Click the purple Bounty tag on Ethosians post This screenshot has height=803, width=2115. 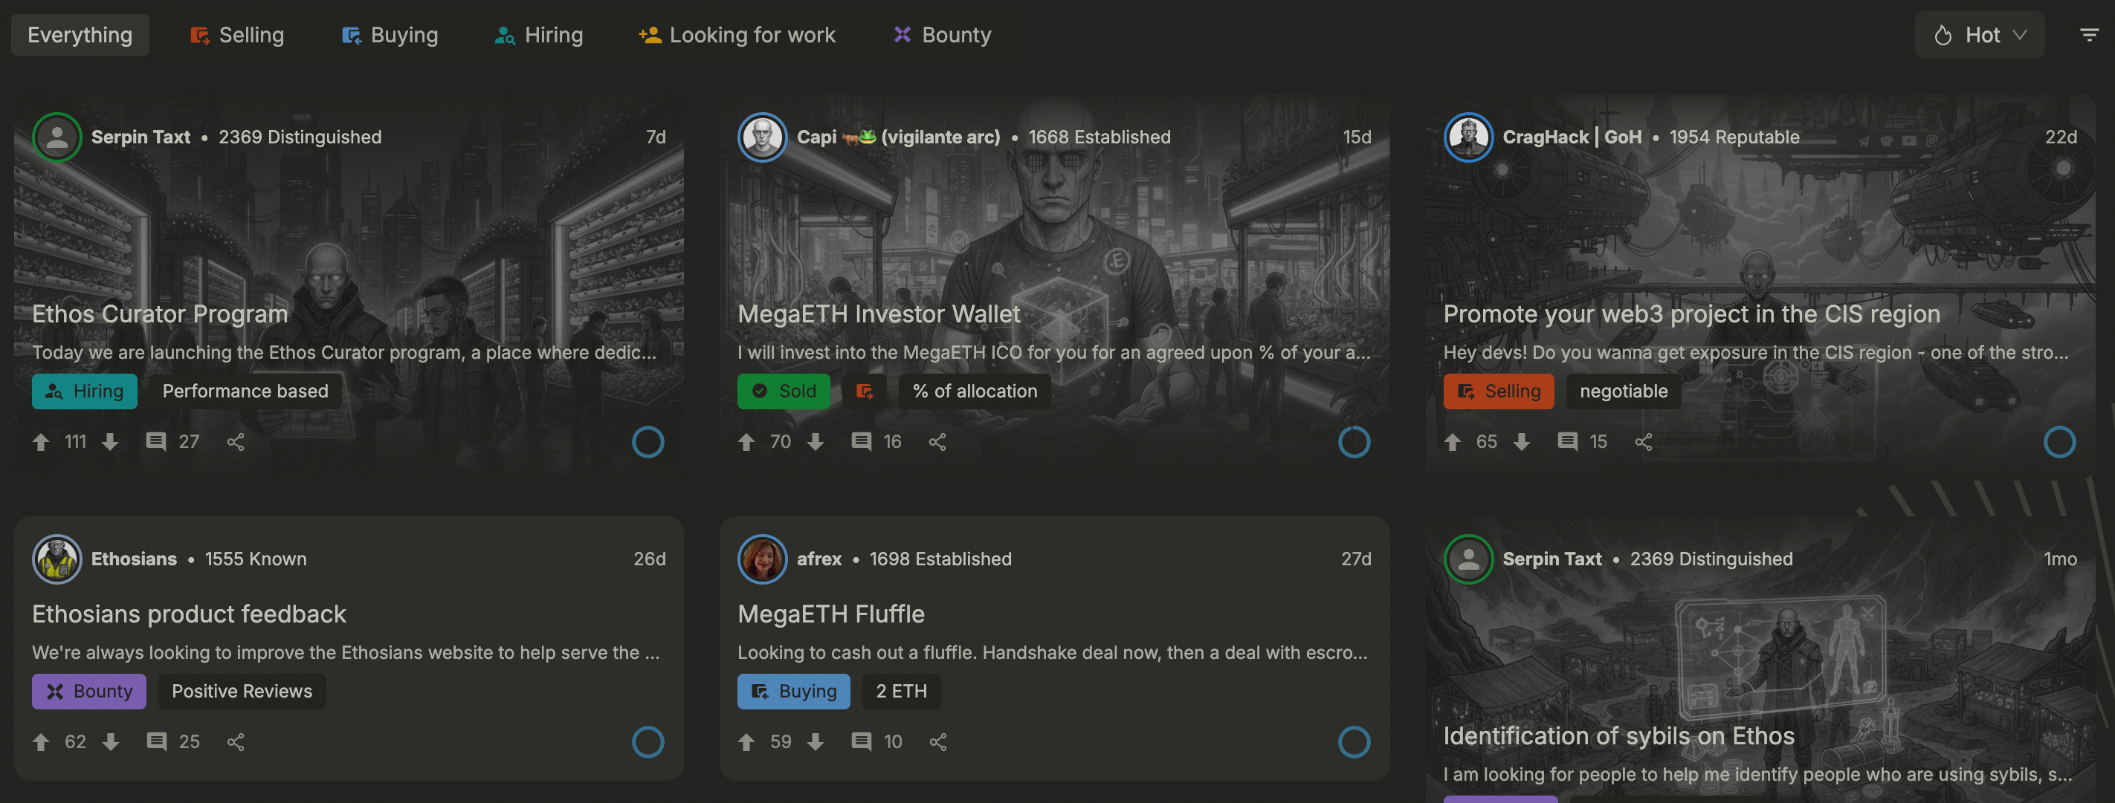coord(88,692)
